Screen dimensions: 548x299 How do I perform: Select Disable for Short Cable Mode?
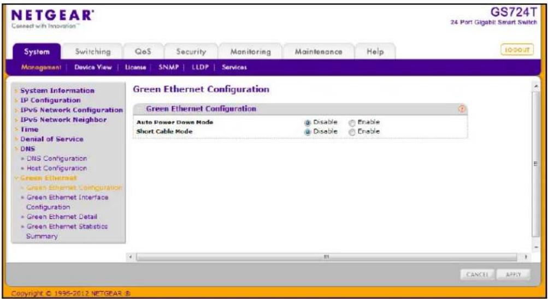308,132
